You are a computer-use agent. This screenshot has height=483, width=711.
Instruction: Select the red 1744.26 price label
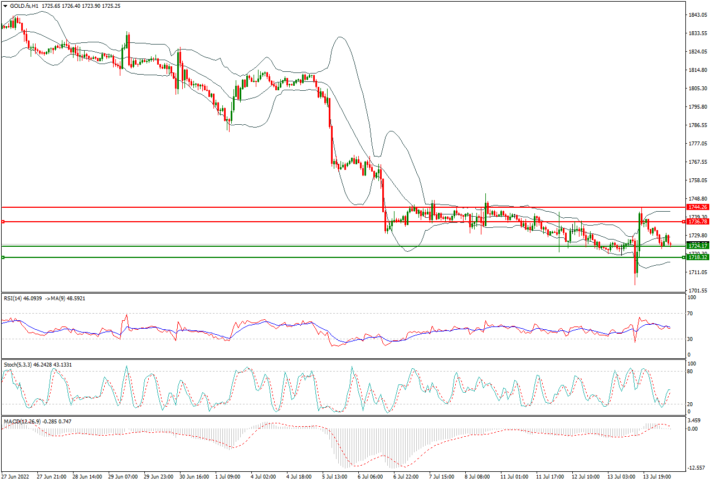pos(698,207)
